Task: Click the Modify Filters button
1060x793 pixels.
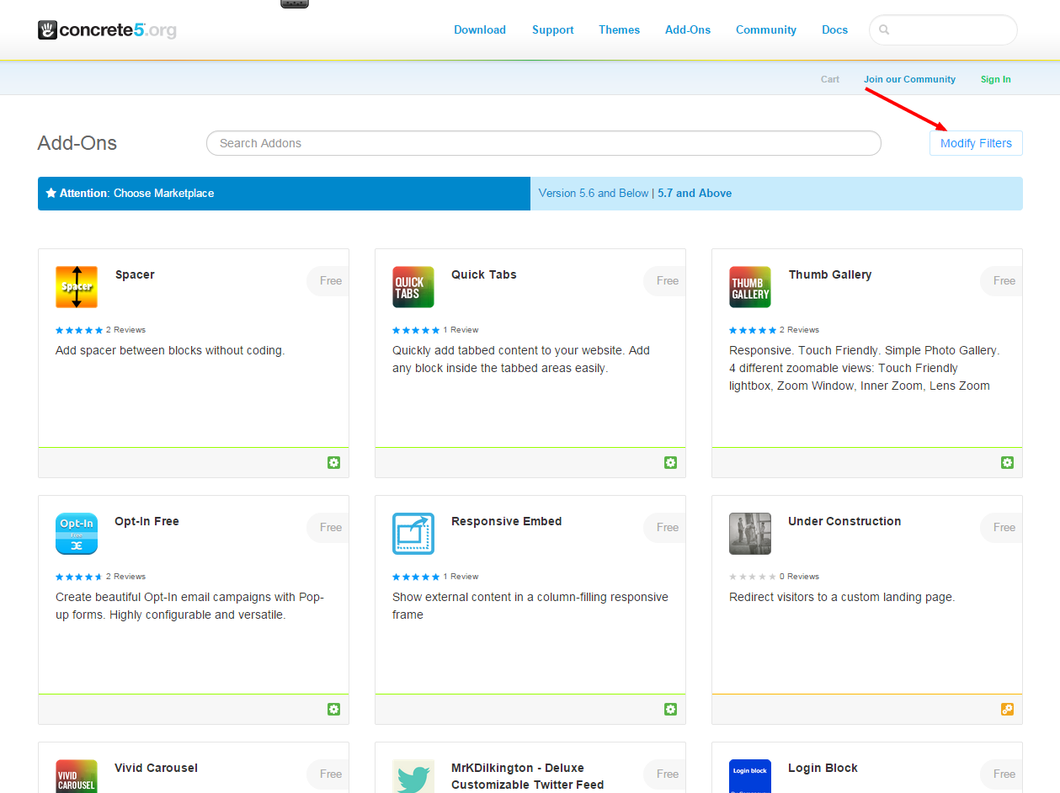Action: (976, 143)
